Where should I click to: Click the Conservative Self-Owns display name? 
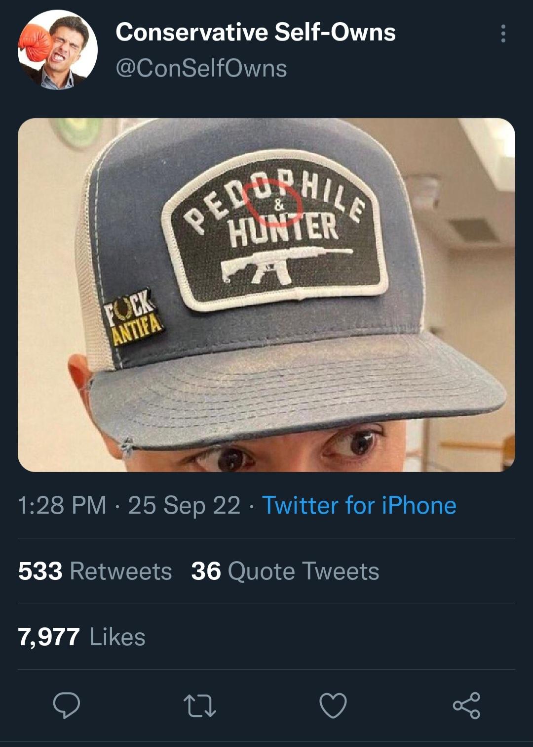(x=255, y=33)
